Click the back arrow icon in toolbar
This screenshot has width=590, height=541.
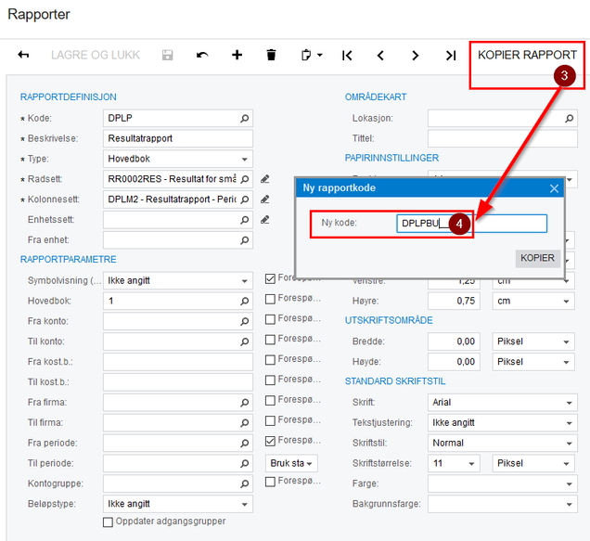pyautogui.click(x=23, y=55)
